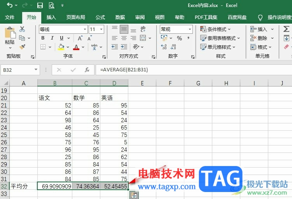Toggle Bold formatting
Screen dimensions: 292x199
(43, 38)
